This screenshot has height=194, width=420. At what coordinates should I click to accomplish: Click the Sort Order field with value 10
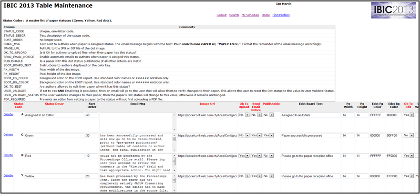click(x=92, y=156)
